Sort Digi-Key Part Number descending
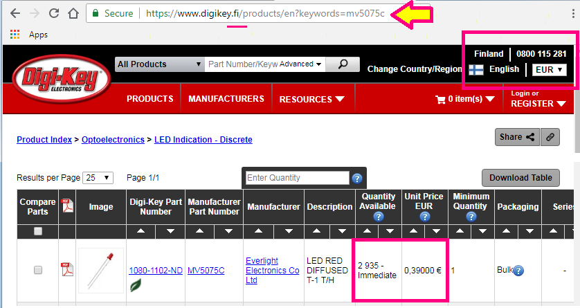Screen dimensions: 580x308 coord(170,231)
